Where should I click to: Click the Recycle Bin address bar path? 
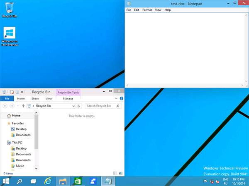tap(43, 106)
